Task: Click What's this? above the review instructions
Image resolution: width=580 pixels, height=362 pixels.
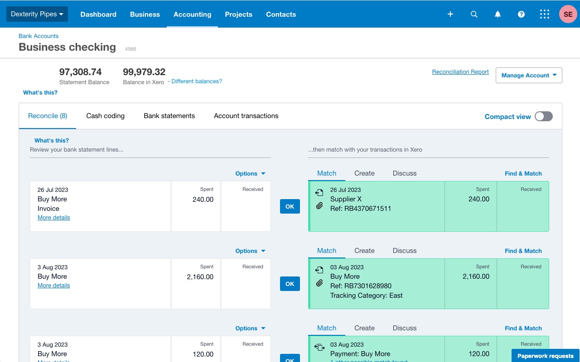Action: click(52, 141)
